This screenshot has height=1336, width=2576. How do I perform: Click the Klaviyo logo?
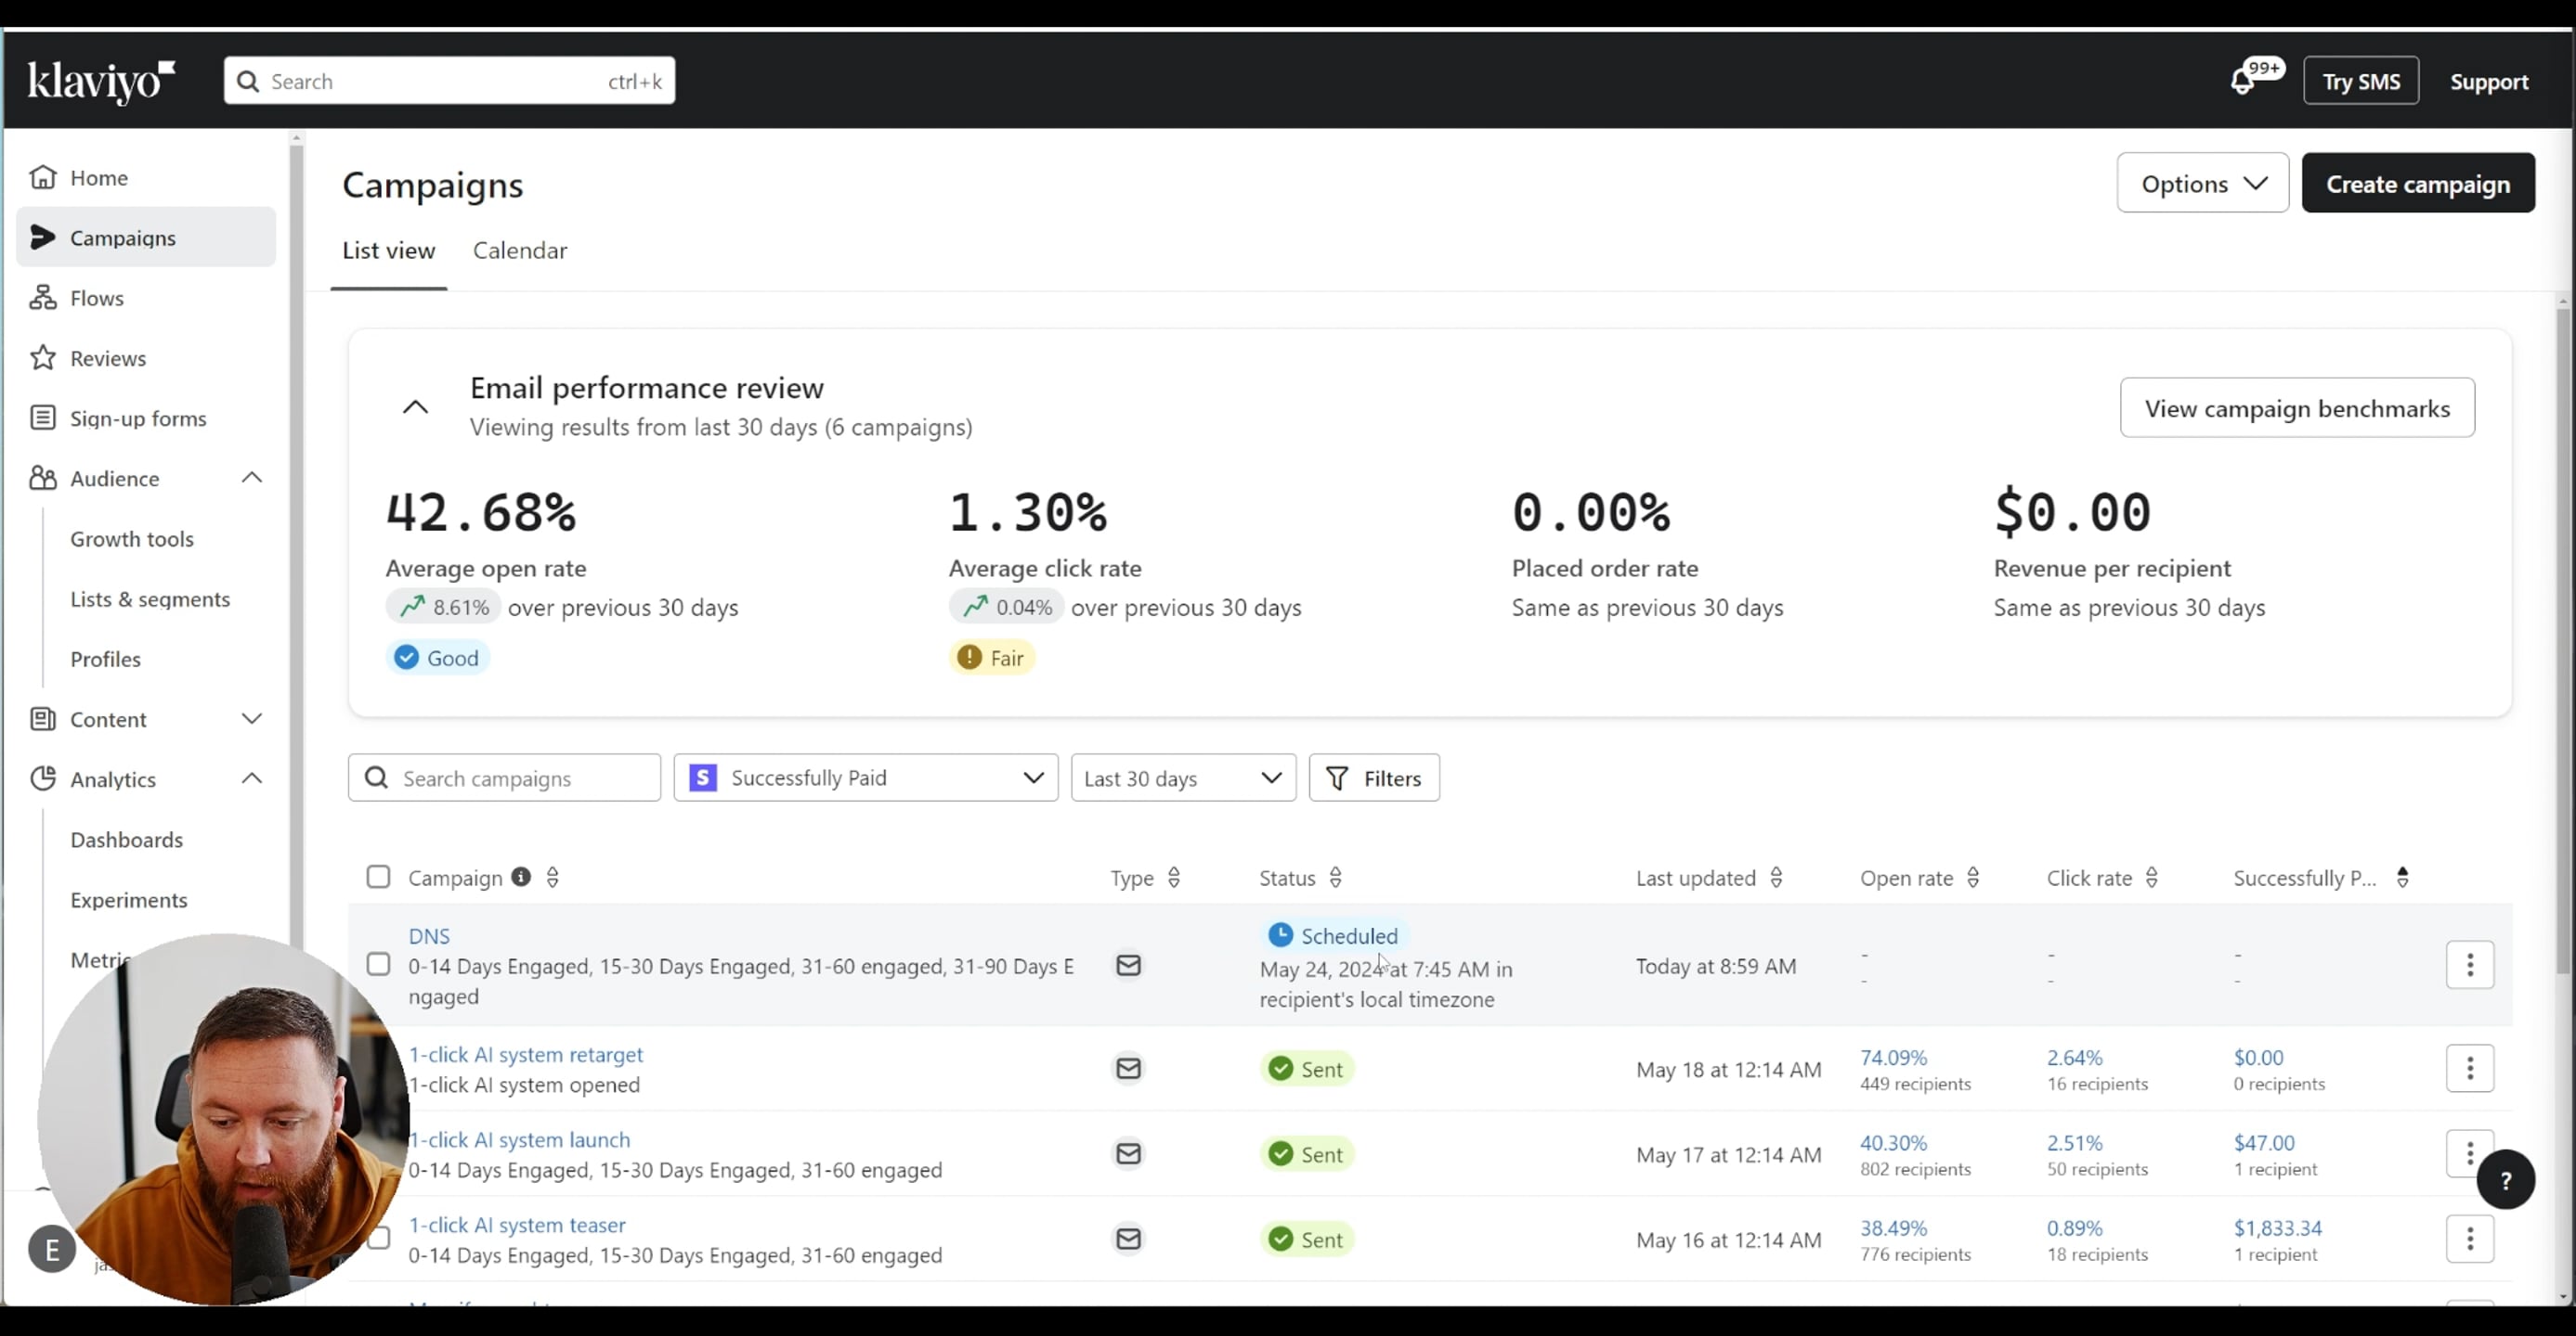point(101,82)
